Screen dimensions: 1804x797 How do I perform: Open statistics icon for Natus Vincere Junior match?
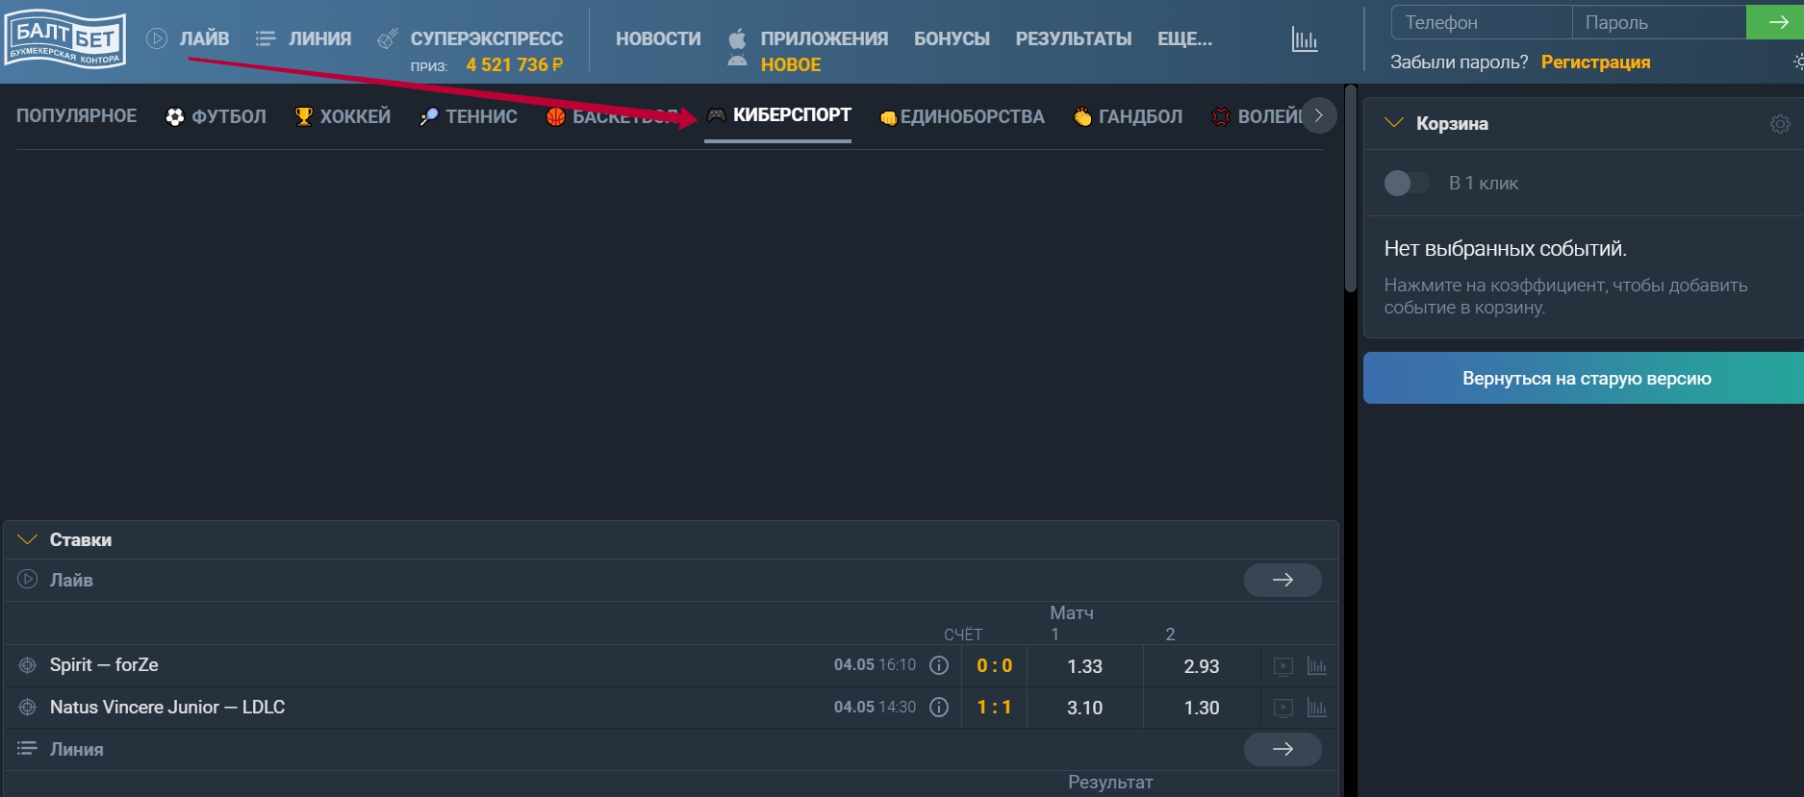coord(1316,708)
